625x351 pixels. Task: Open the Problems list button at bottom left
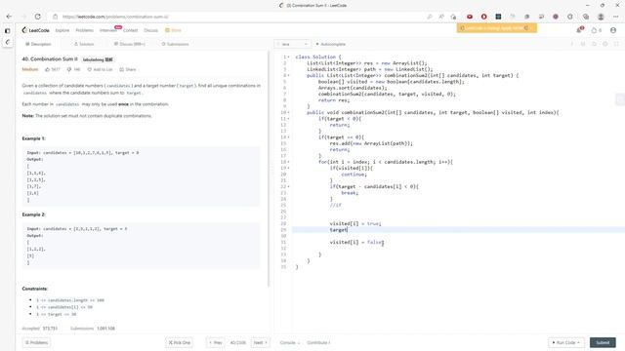pyautogui.click(x=36, y=342)
